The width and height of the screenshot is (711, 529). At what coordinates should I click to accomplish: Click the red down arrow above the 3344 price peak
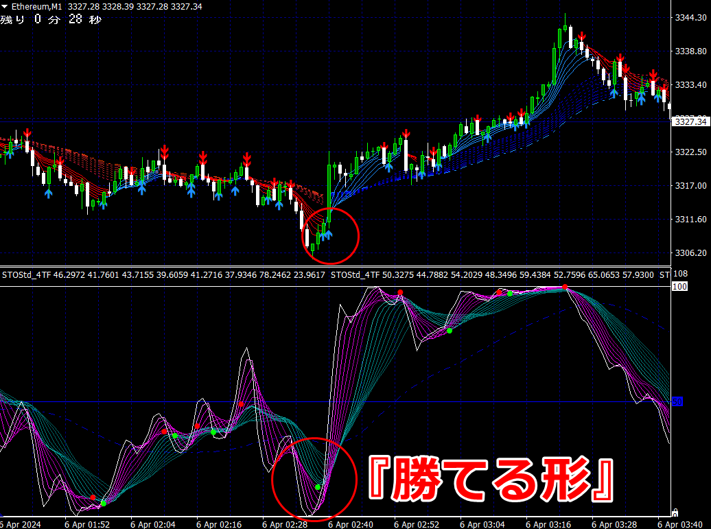coord(581,37)
